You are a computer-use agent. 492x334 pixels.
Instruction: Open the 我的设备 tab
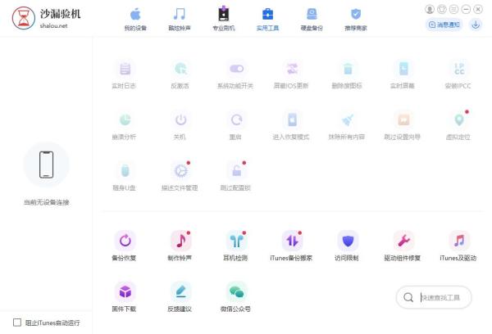[x=135, y=20]
